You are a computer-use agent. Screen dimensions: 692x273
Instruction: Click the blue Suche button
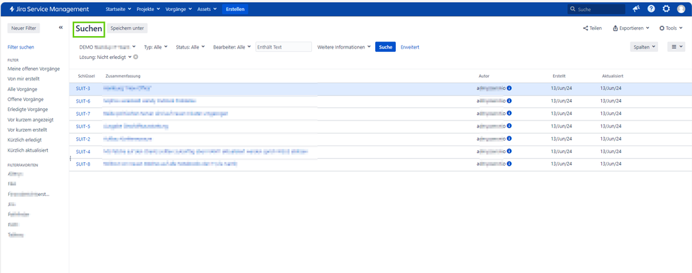tap(386, 46)
